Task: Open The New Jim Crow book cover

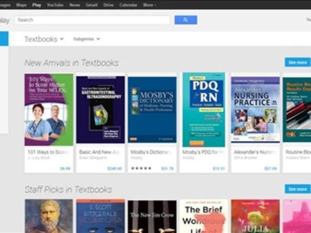Action: tap(152, 217)
